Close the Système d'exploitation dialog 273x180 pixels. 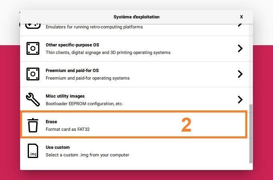(x=241, y=17)
